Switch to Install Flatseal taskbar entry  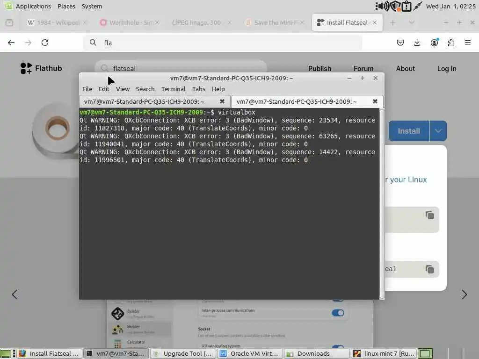click(x=50, y=353)
